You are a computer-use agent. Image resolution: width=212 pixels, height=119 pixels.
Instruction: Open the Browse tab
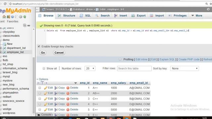pos(46,16)
